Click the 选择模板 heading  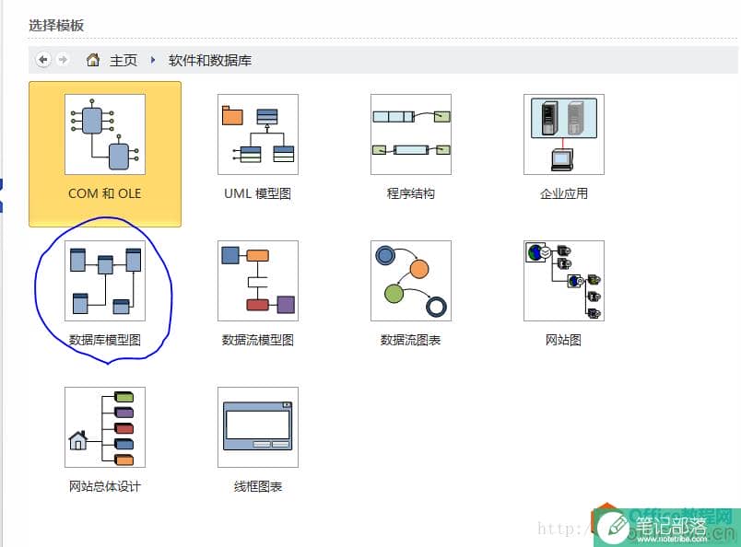click(56, 25)
